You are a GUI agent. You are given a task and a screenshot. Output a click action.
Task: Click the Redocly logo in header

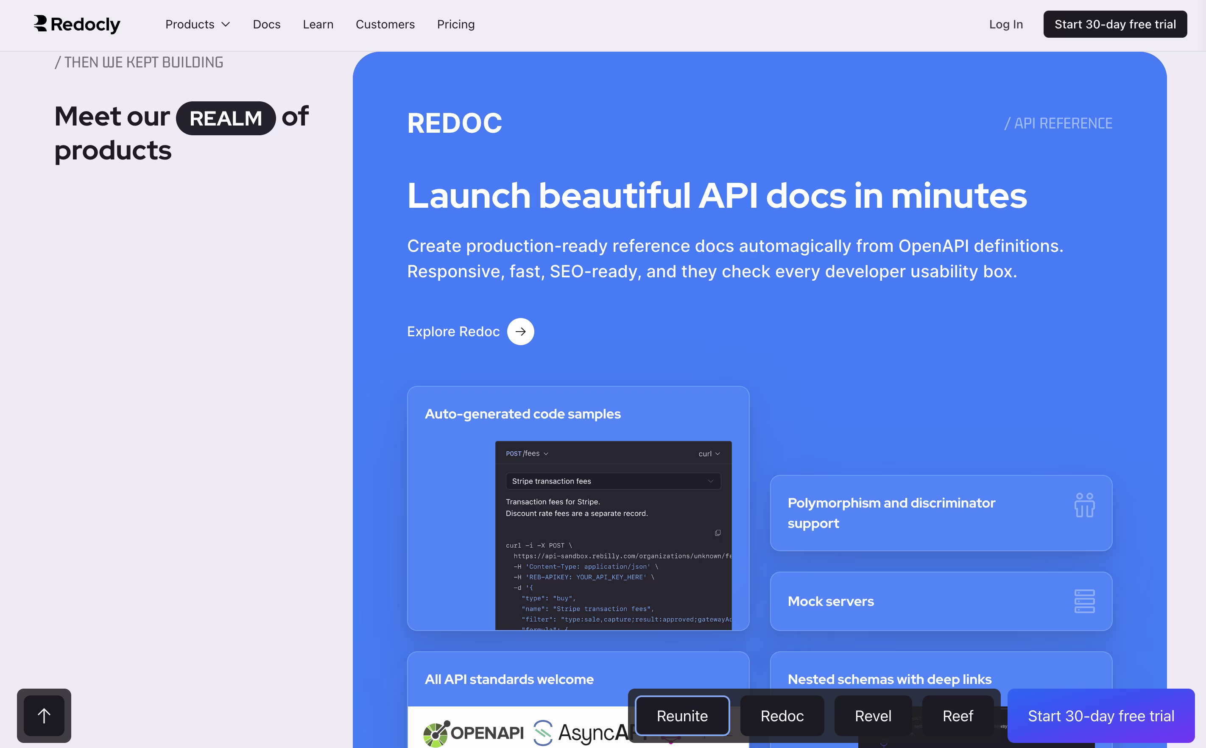pos(77,24)
